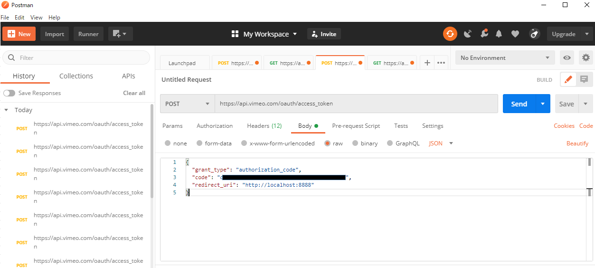Image resolution: width=595 pixels, height=268 pixels.
Task: Open tab options ellipsis menu
Action: [441, 63]
